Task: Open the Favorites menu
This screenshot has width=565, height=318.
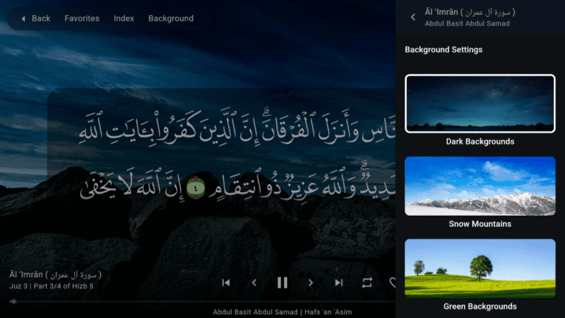Action: click(82, 18)
